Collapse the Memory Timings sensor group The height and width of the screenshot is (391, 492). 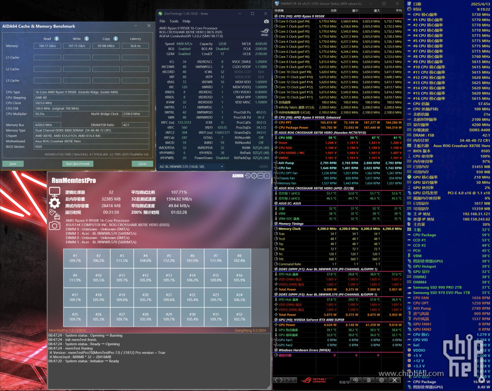pyautogui.click(x=276, y=224)
